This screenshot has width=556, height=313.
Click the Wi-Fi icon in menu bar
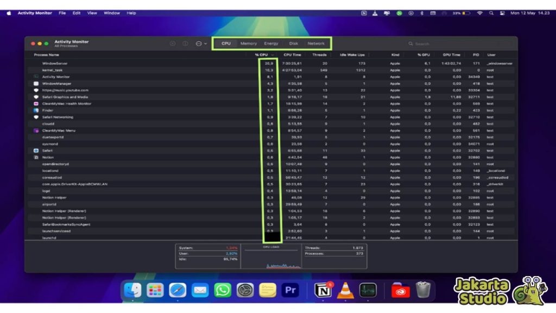pyautogui.click(x=480, y=13)
